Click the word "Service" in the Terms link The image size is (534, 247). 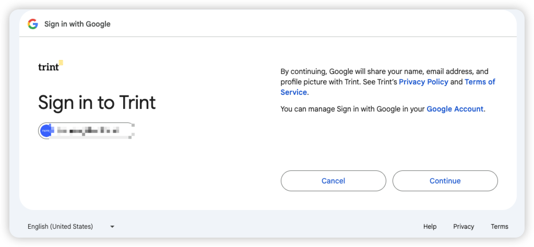coord(294,92)
